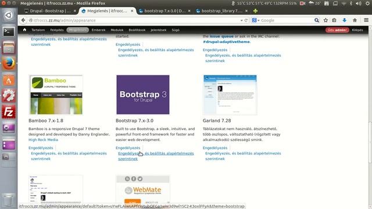Open the Súgó help menu
The height and width of the screenshot is (209, 372).
tap(176, 30)
